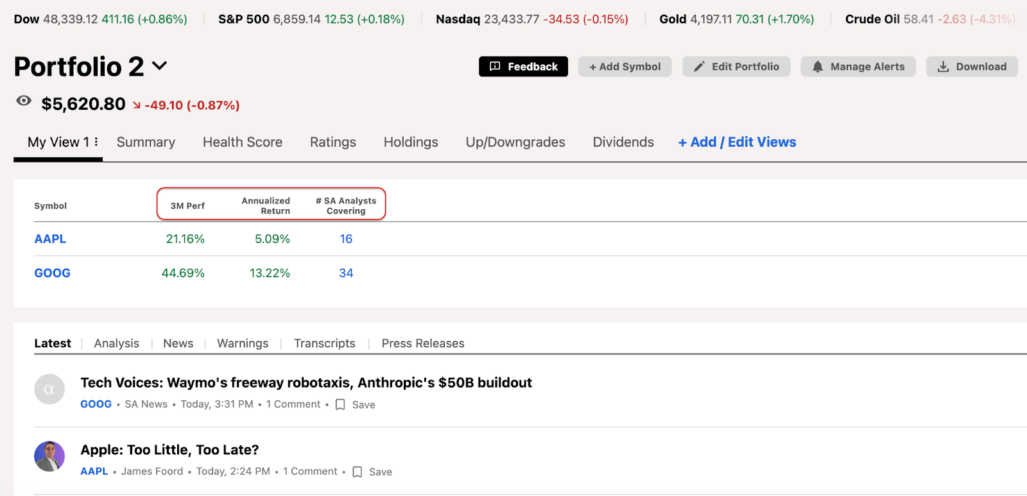This screenshot has width=1027, height=496.
Task: Click the Download arrow icon
Action: (942, 67)
